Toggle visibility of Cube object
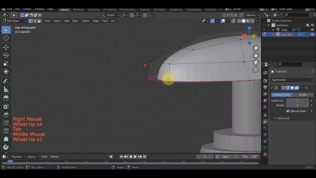 pos(313,30)
